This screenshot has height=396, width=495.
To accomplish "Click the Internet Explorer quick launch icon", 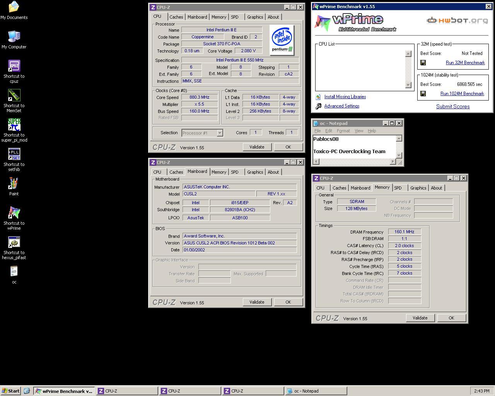I will pos(27,391).
